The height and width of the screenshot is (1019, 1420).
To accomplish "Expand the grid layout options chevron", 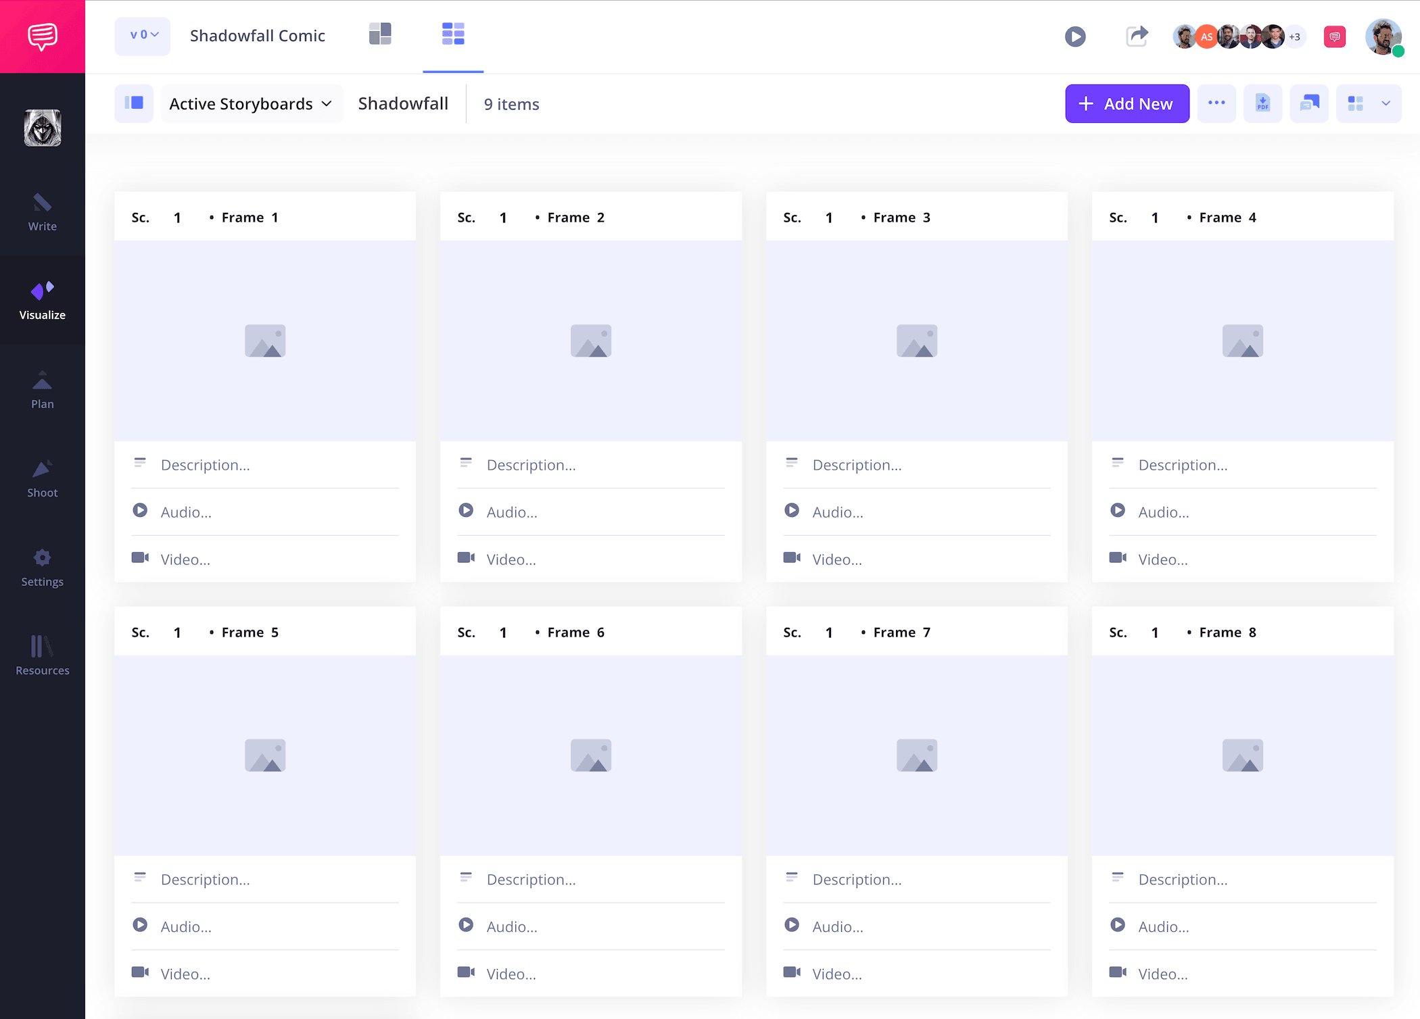I will coord(1386,103).
